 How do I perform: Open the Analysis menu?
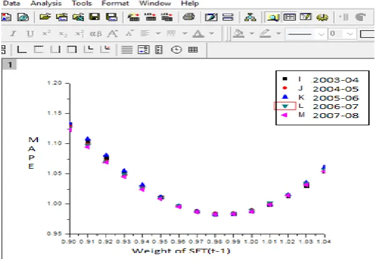coord(46,4)
